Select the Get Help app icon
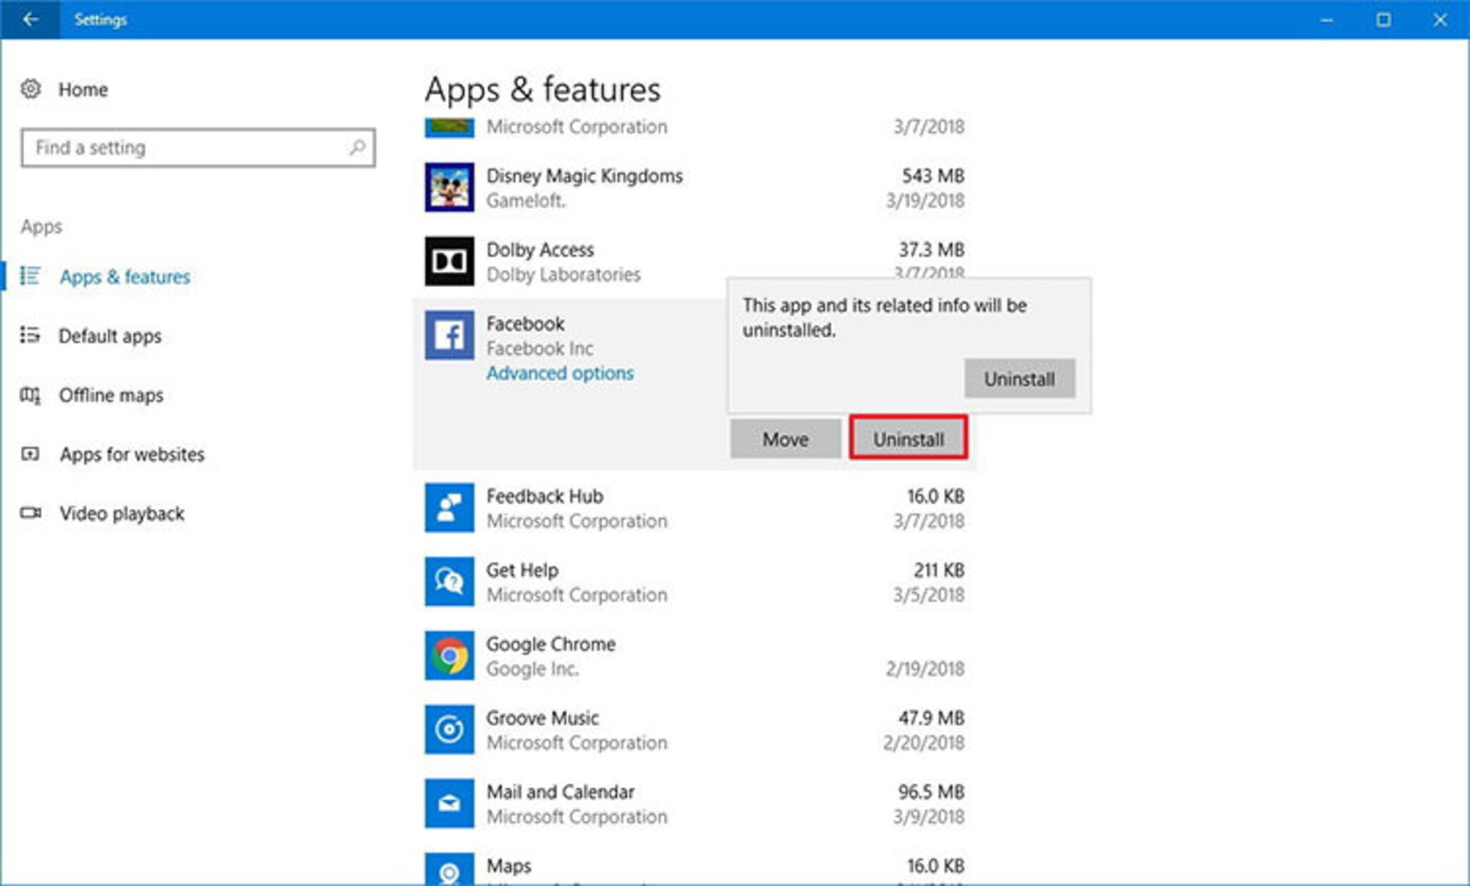 [x=449, y=582]
